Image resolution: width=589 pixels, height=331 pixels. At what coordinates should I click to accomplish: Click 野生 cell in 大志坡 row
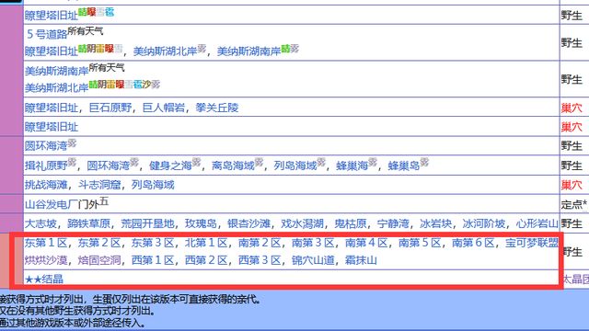point(572,223)
